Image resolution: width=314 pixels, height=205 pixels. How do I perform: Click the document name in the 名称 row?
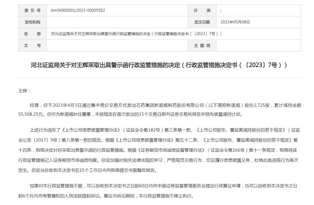[136, 34]
